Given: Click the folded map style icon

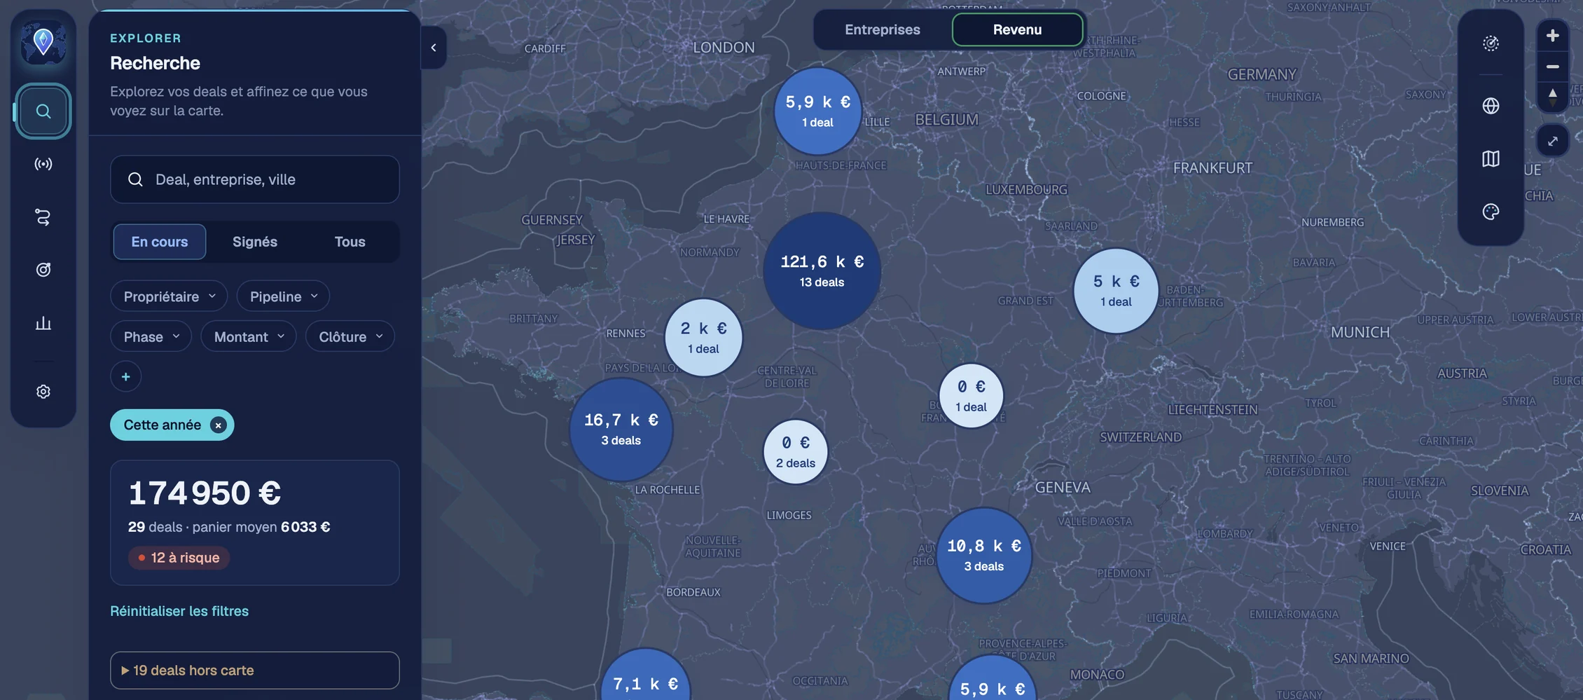Looking at the screenshot, I should coord(1491,158).
